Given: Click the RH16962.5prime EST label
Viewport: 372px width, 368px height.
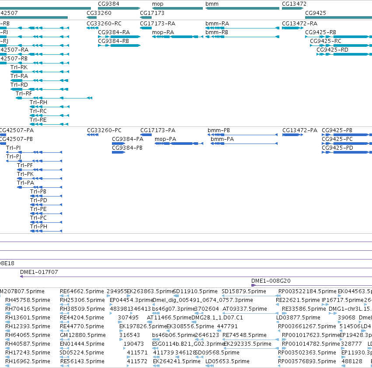Looking at the screenshot, I should [x=28, y=361].
